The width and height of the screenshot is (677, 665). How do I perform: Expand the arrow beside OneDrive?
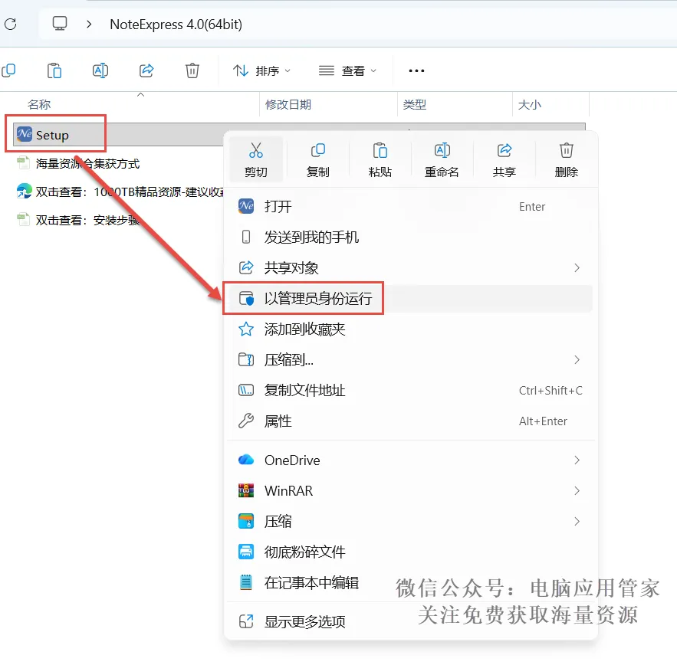pyautogui.click(x=577, y=460)
